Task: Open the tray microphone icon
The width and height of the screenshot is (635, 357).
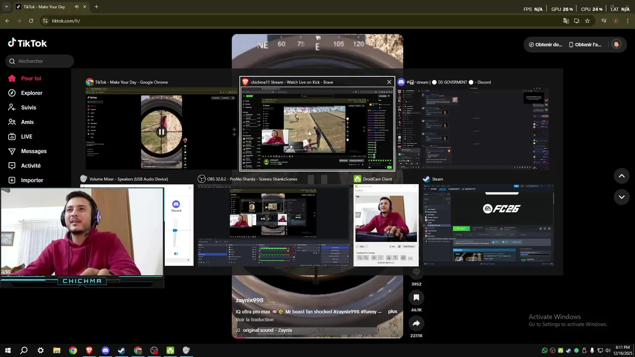Action: tap(592, 351)
